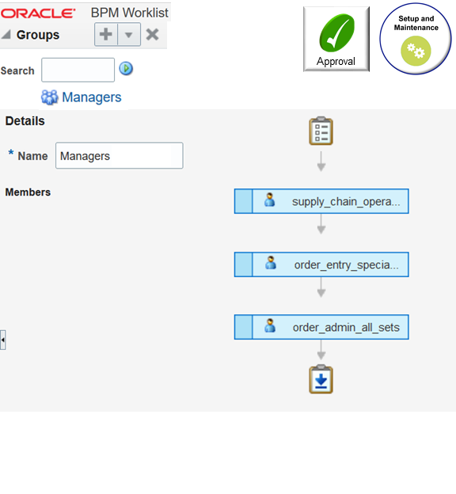456x494 pixels.
Task: Click the Search input field
Action: [x=78, y=70]
